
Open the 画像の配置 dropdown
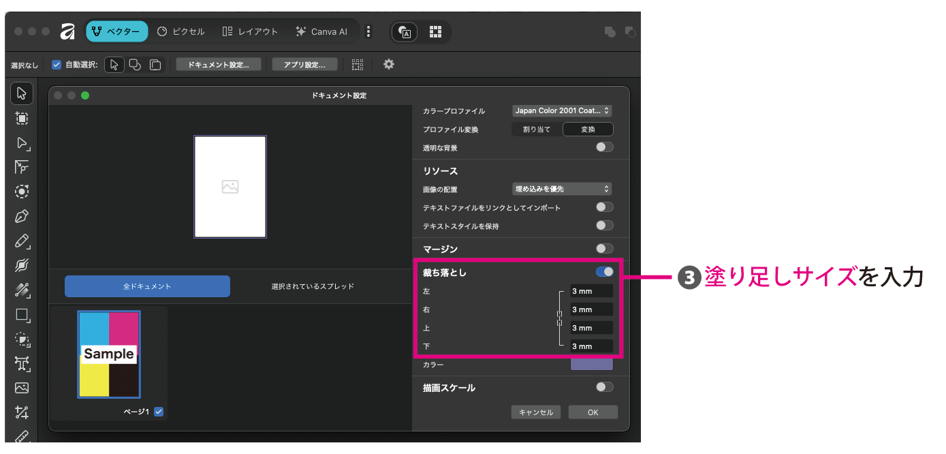click(x=562, y=189)
